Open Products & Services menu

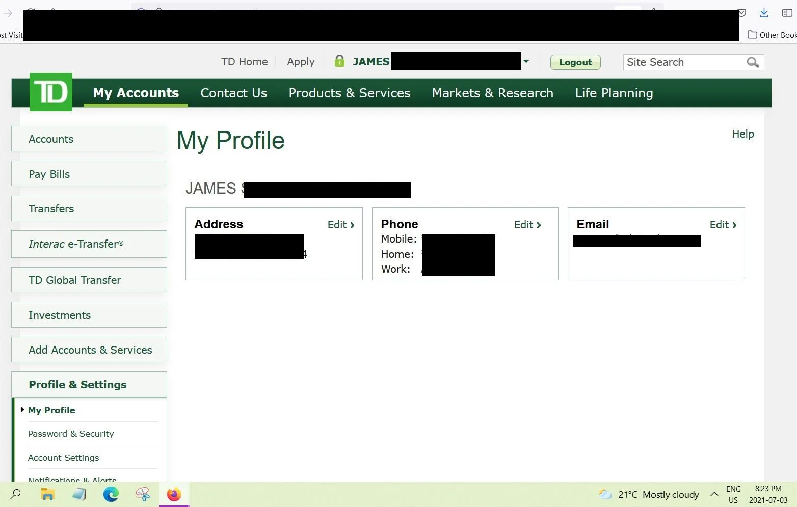pos(349,93)
